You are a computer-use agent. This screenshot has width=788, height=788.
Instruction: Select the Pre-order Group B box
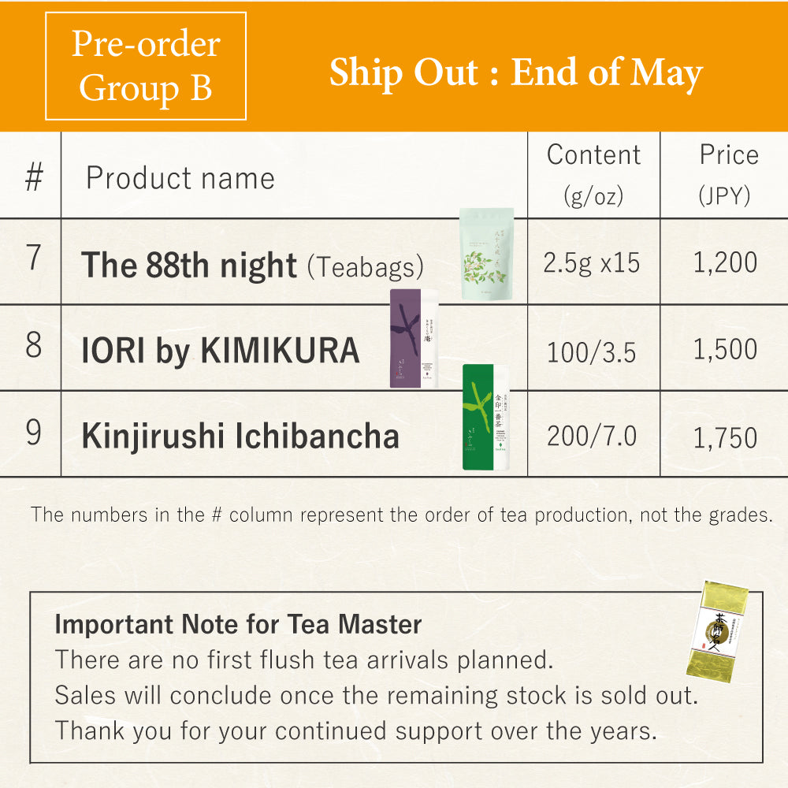click(x=146, y=66)
